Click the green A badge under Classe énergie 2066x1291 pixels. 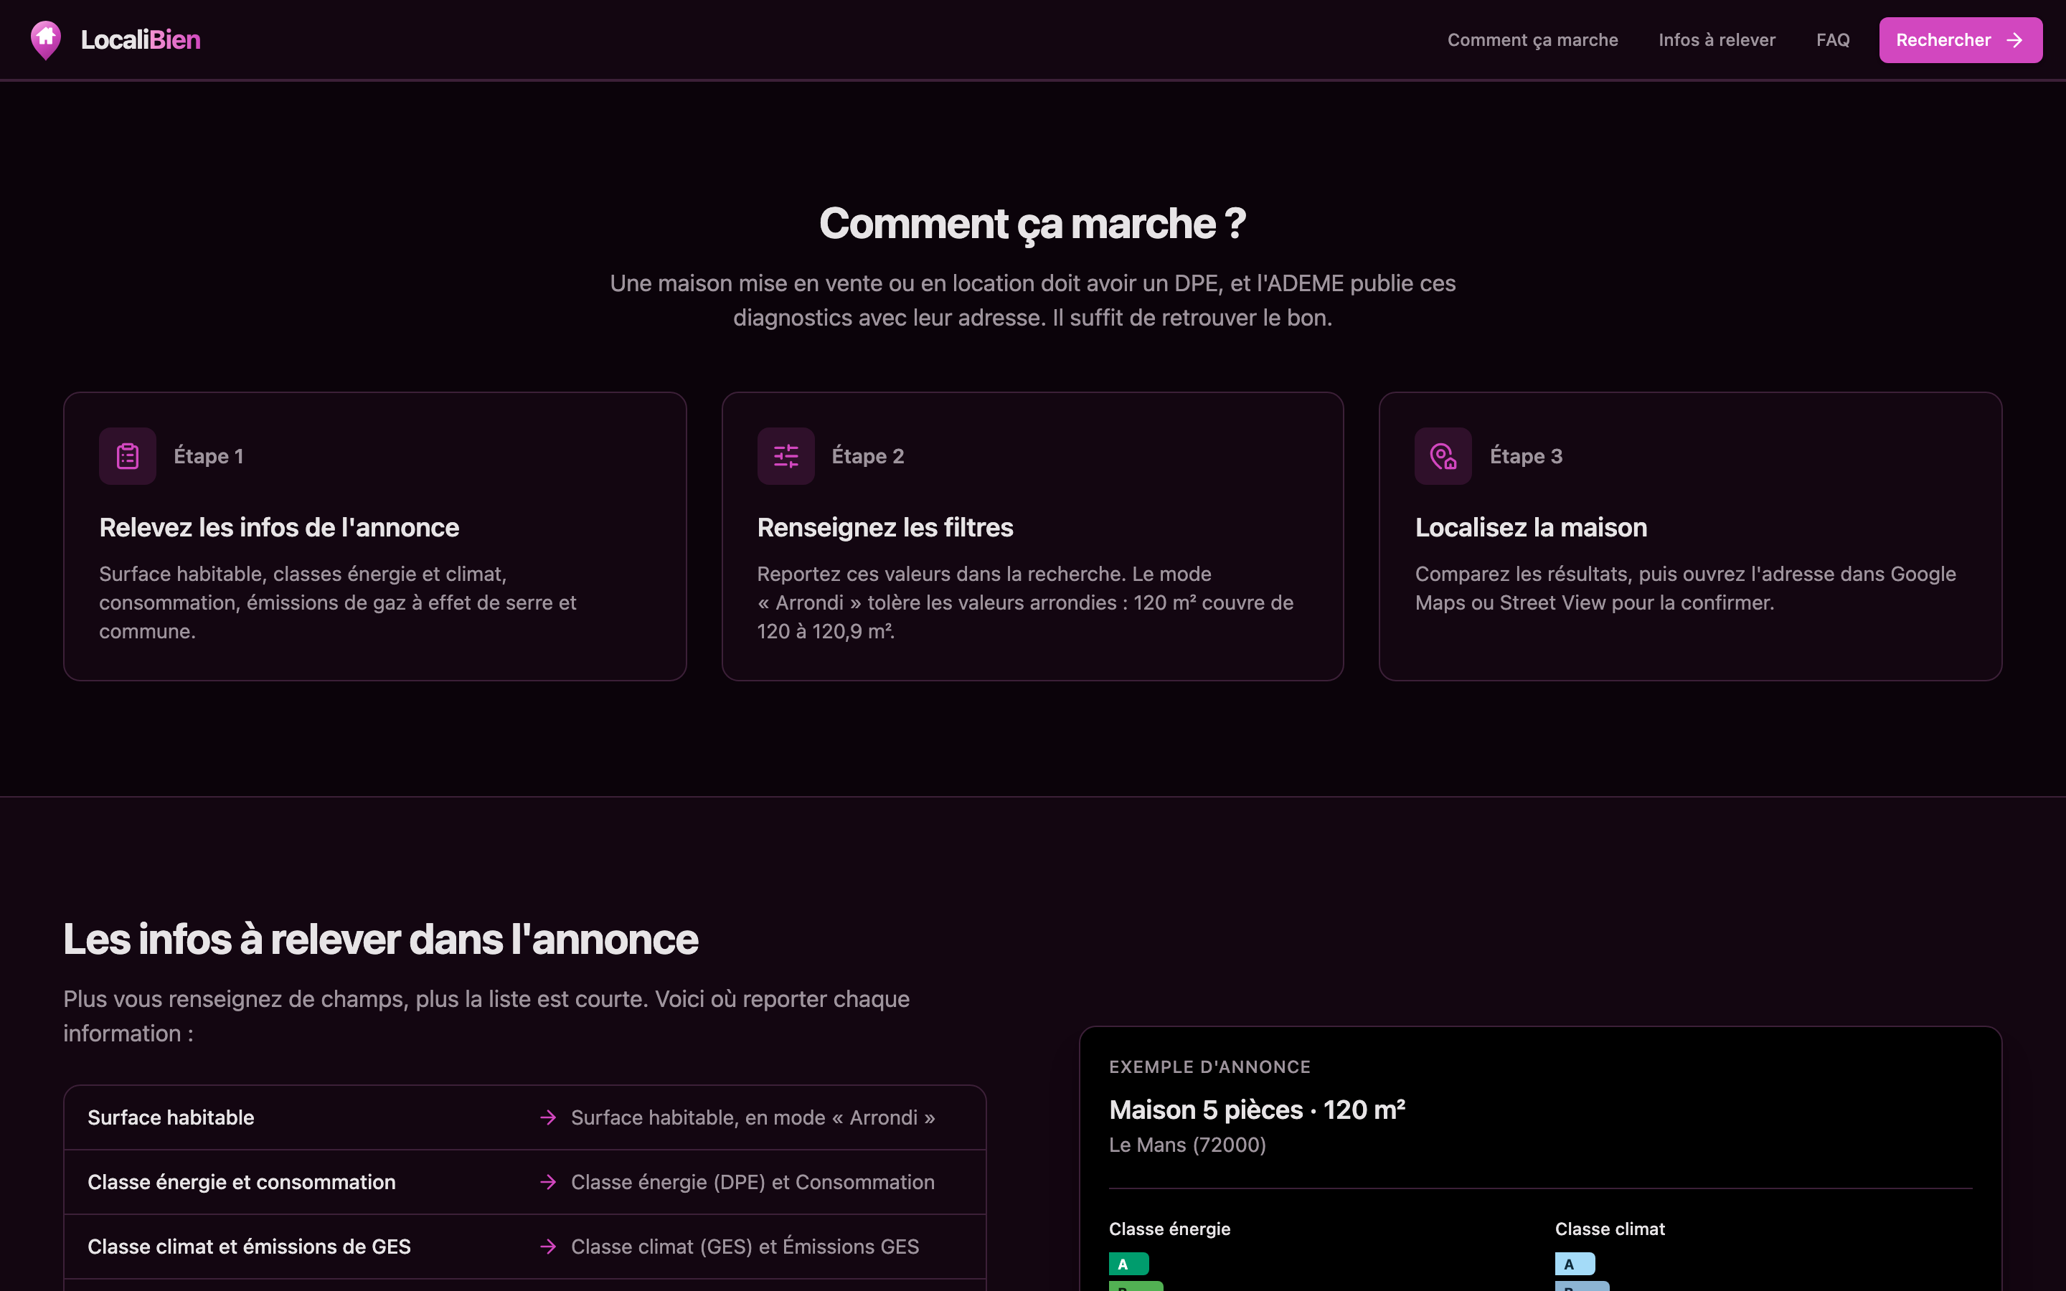tap(1128, 1264)
